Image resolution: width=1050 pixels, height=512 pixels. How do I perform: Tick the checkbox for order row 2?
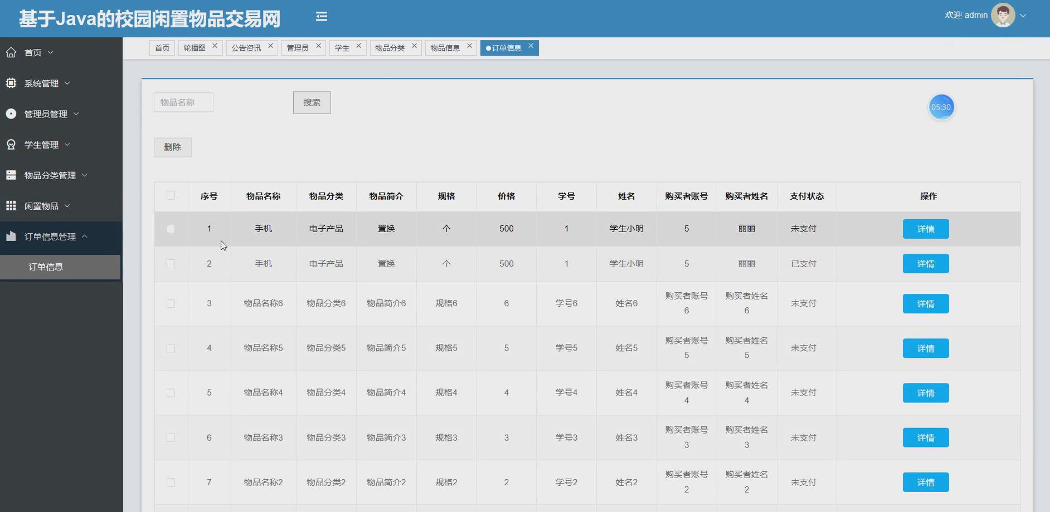coord(171,264)
